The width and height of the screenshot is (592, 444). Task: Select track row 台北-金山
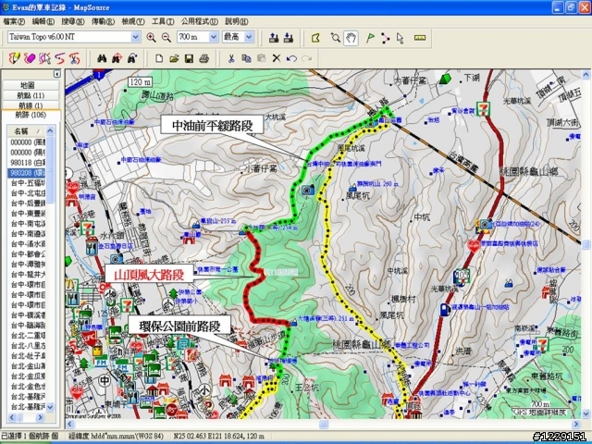coord(28,366)
